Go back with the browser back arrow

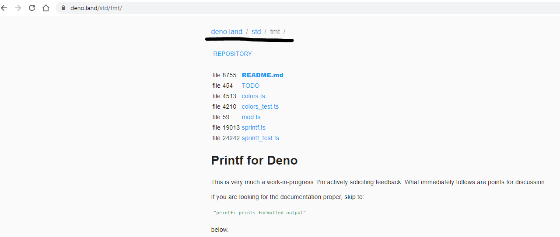click(4, 8)
